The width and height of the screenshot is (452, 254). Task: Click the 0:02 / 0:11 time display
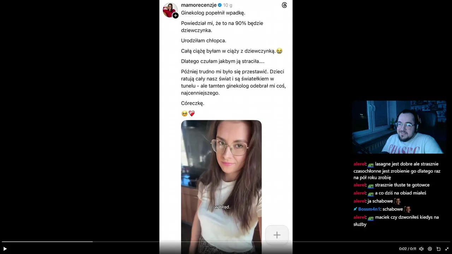click(x=408, y=249)
